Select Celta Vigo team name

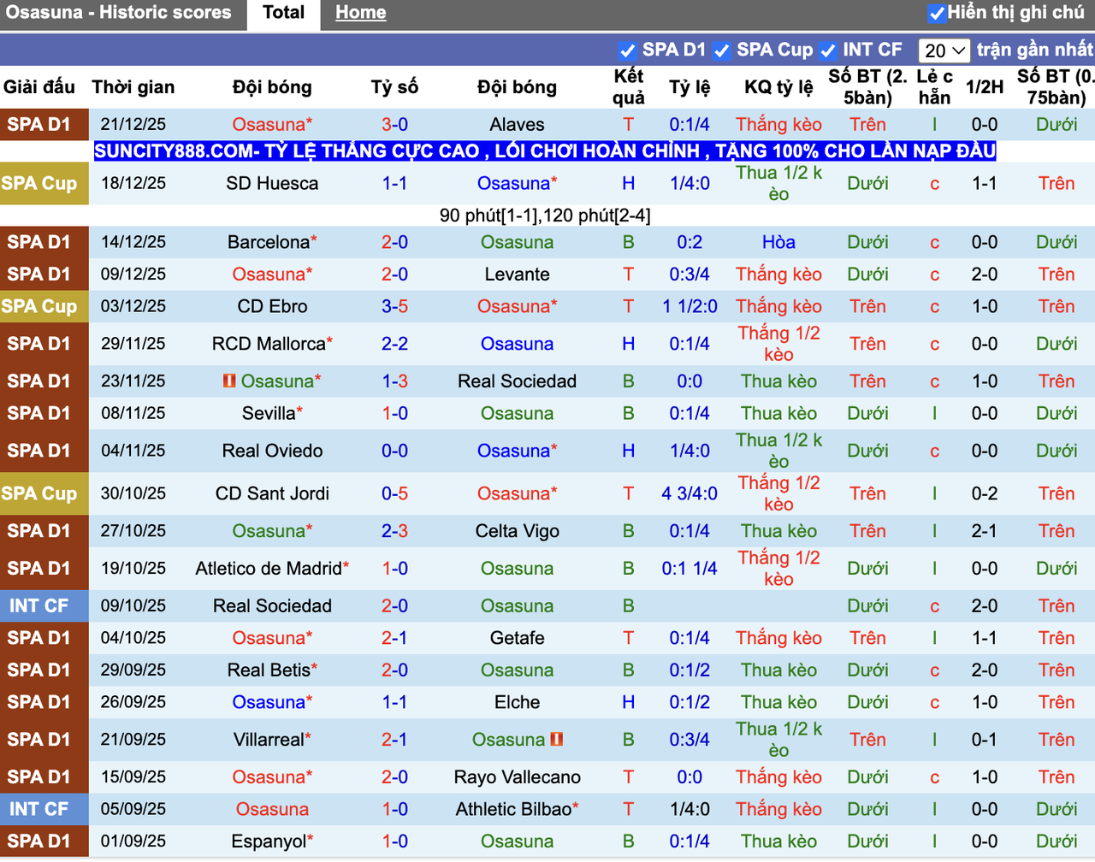pyautogui.click(x=517, y=531)
